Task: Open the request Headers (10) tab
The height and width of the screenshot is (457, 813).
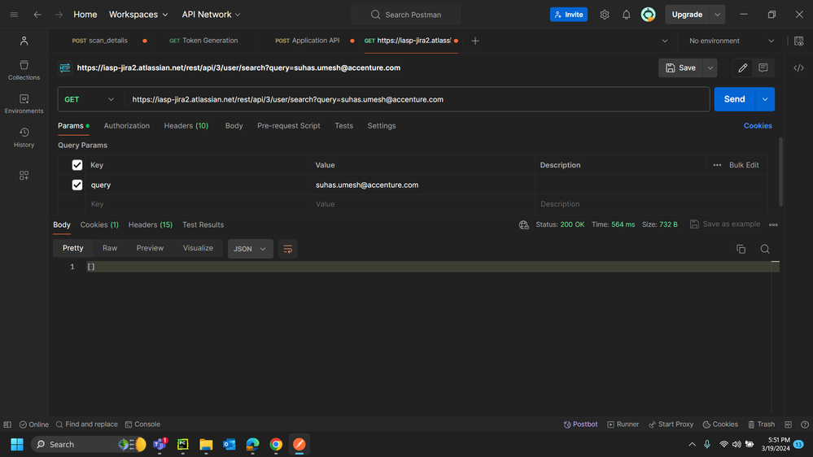Action: click(186, 126)
